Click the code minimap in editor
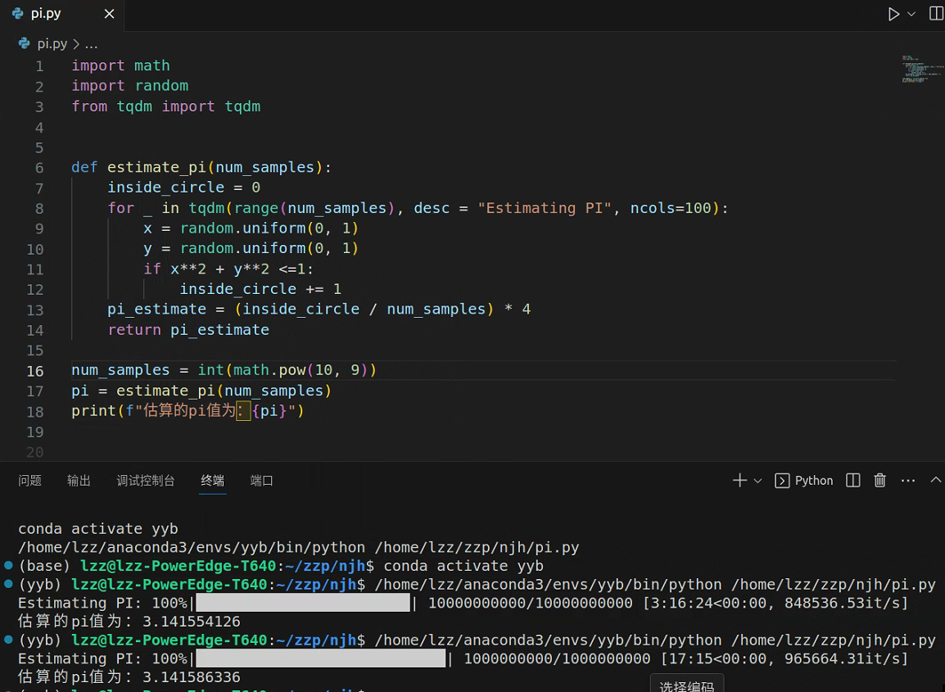Image resolution: width=945 pixels, height=692 pixels. point(923,69)
